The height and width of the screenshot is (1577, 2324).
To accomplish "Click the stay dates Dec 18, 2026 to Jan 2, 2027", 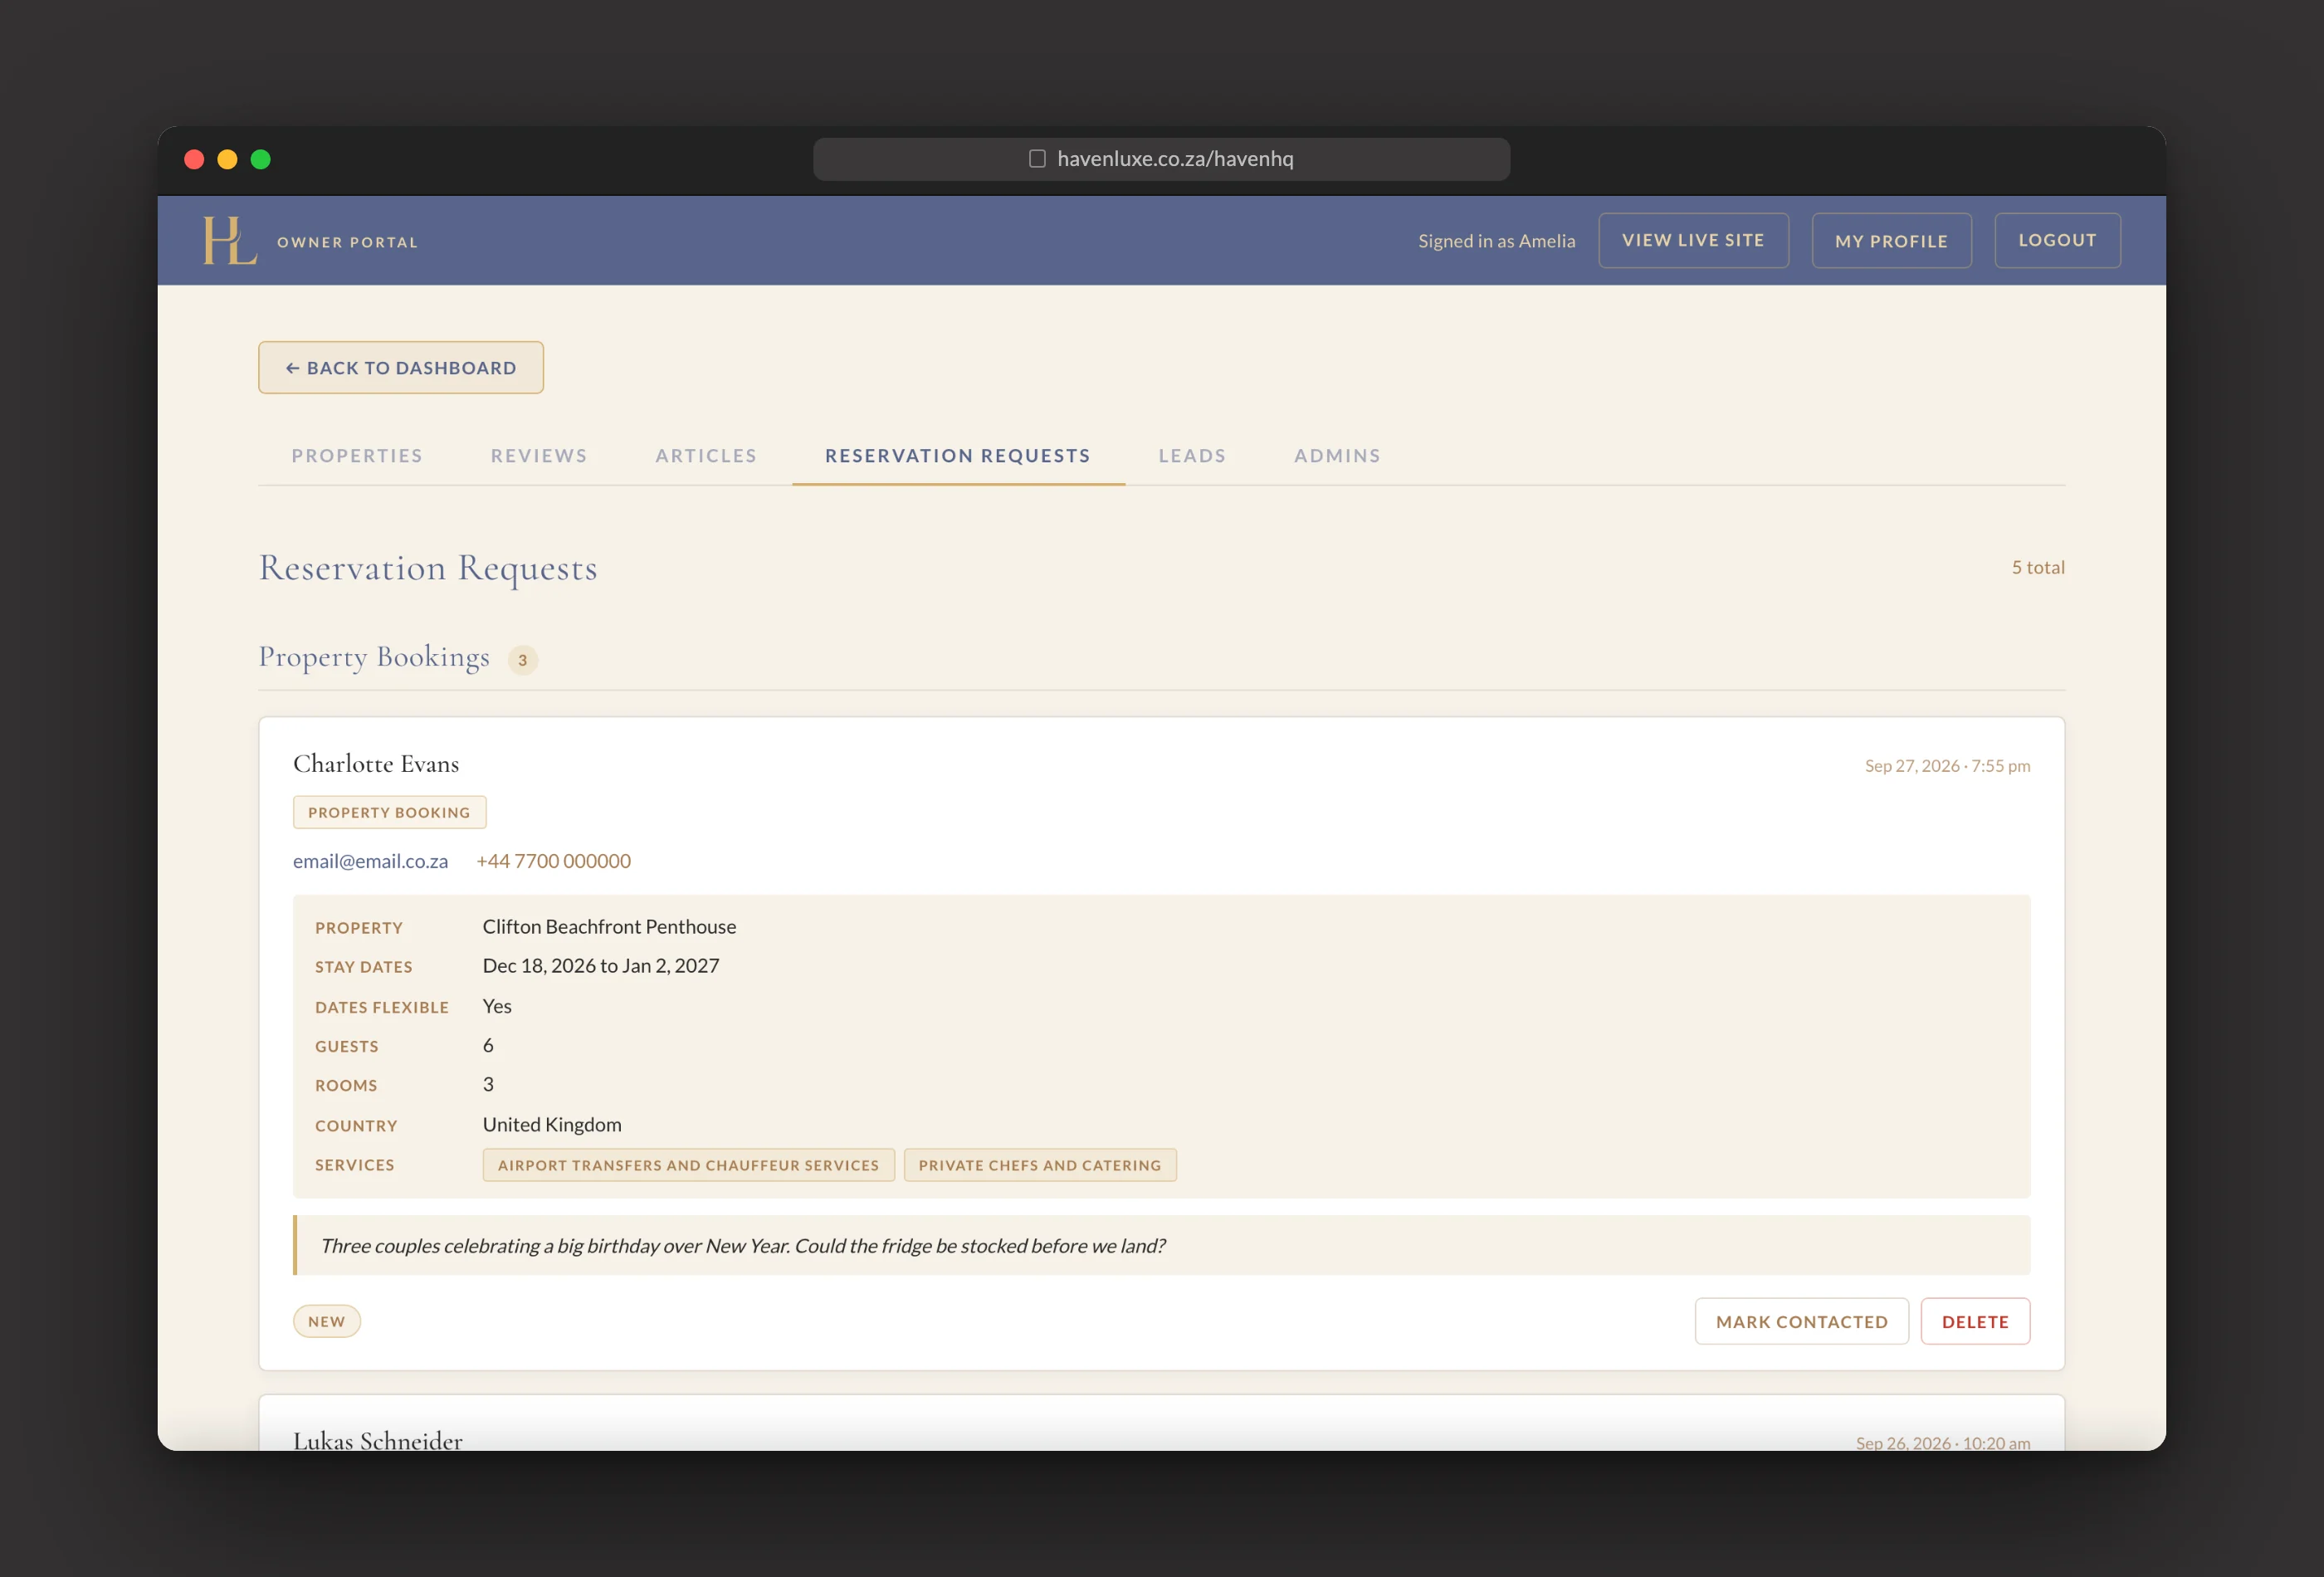I will (601, 966).
